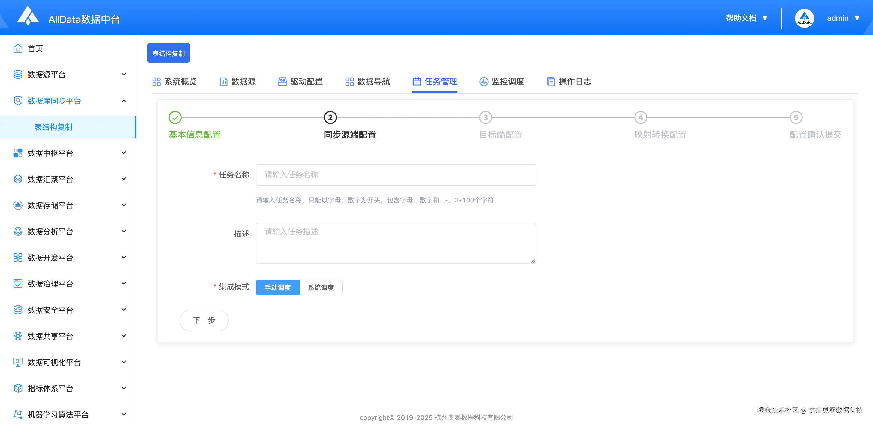
Task: Open the admin account dropdown
Action: click(843, 18)
